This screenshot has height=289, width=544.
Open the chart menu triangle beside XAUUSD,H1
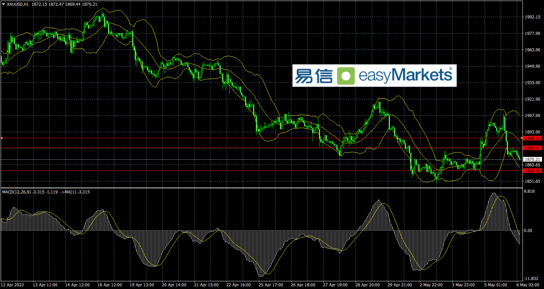pos(3,4)
